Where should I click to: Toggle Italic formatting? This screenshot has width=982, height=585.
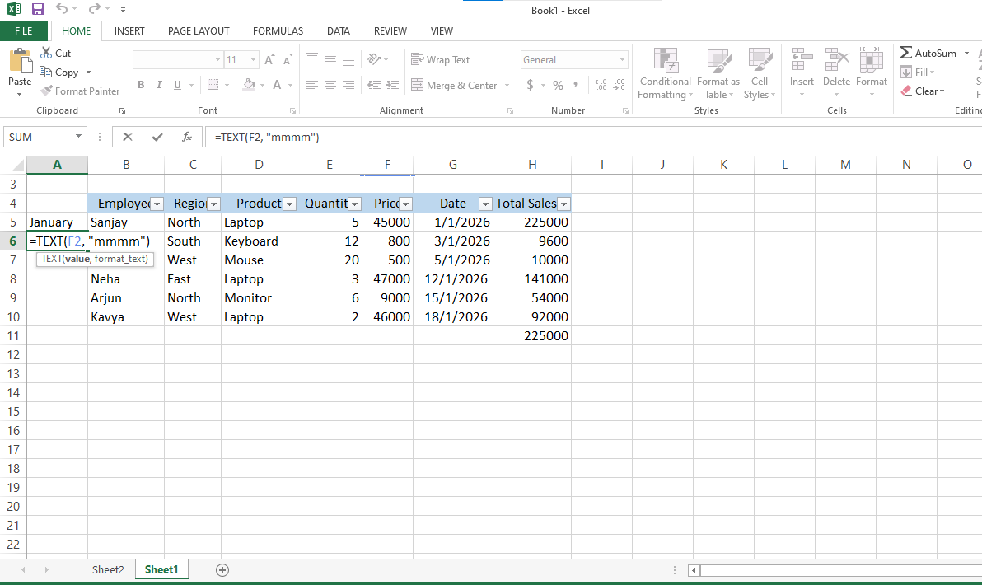coord(159,85)
